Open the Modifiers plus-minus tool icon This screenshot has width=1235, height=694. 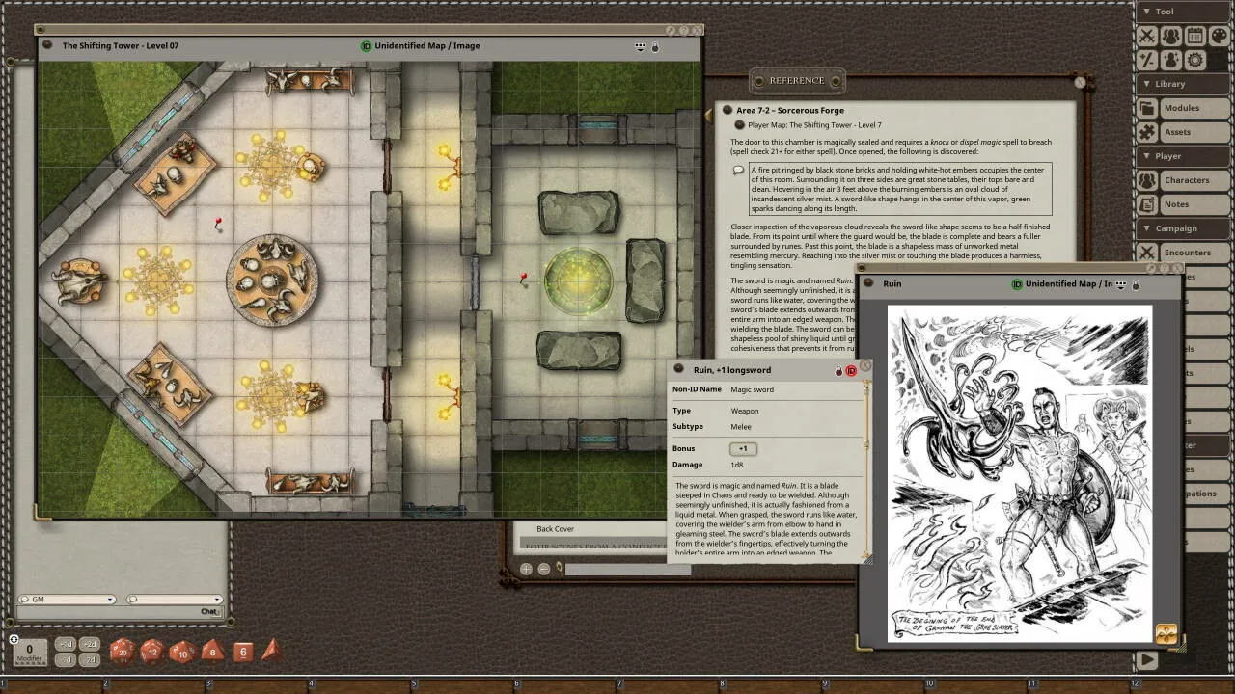point(1147,60)
